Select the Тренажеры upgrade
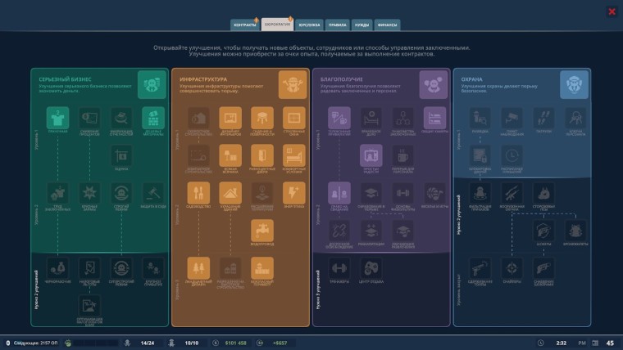 click(x=339, y=268)
